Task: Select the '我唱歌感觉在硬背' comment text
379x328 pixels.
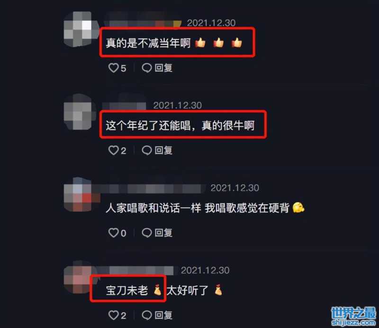Action: pyautogui.click(x=247, y=208)
